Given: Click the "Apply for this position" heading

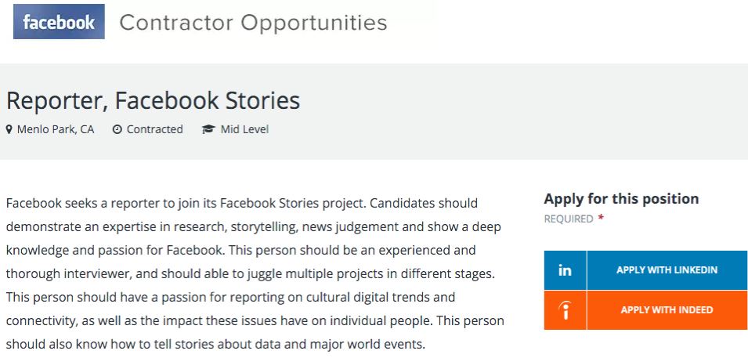Looking at the screenshot, I should 621,199.
